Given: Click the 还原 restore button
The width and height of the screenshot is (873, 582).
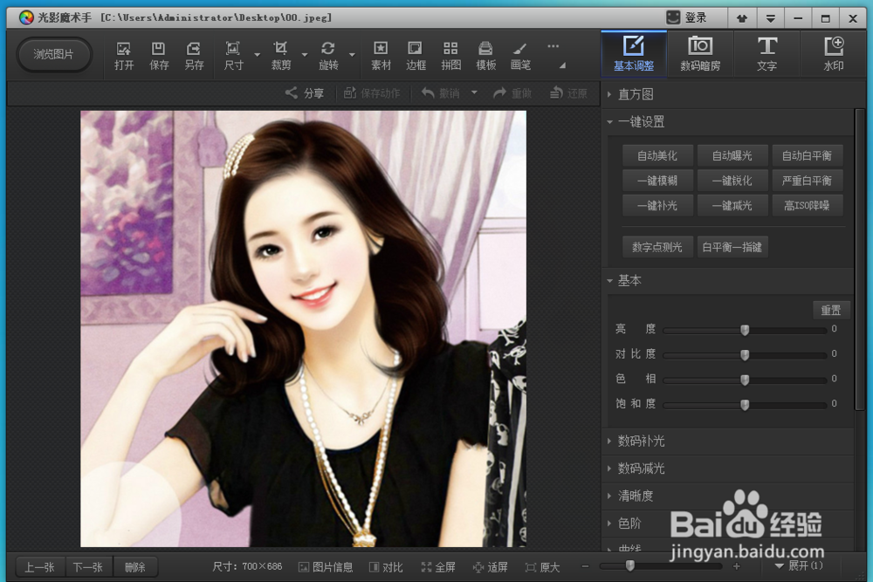Looking at the screenshot, I should [568, 92].
